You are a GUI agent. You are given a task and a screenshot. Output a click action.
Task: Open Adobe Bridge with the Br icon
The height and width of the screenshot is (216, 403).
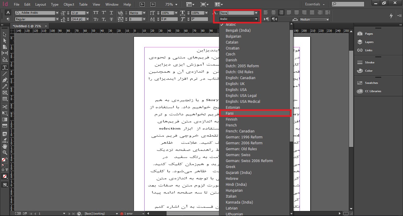tap(142, 4)
